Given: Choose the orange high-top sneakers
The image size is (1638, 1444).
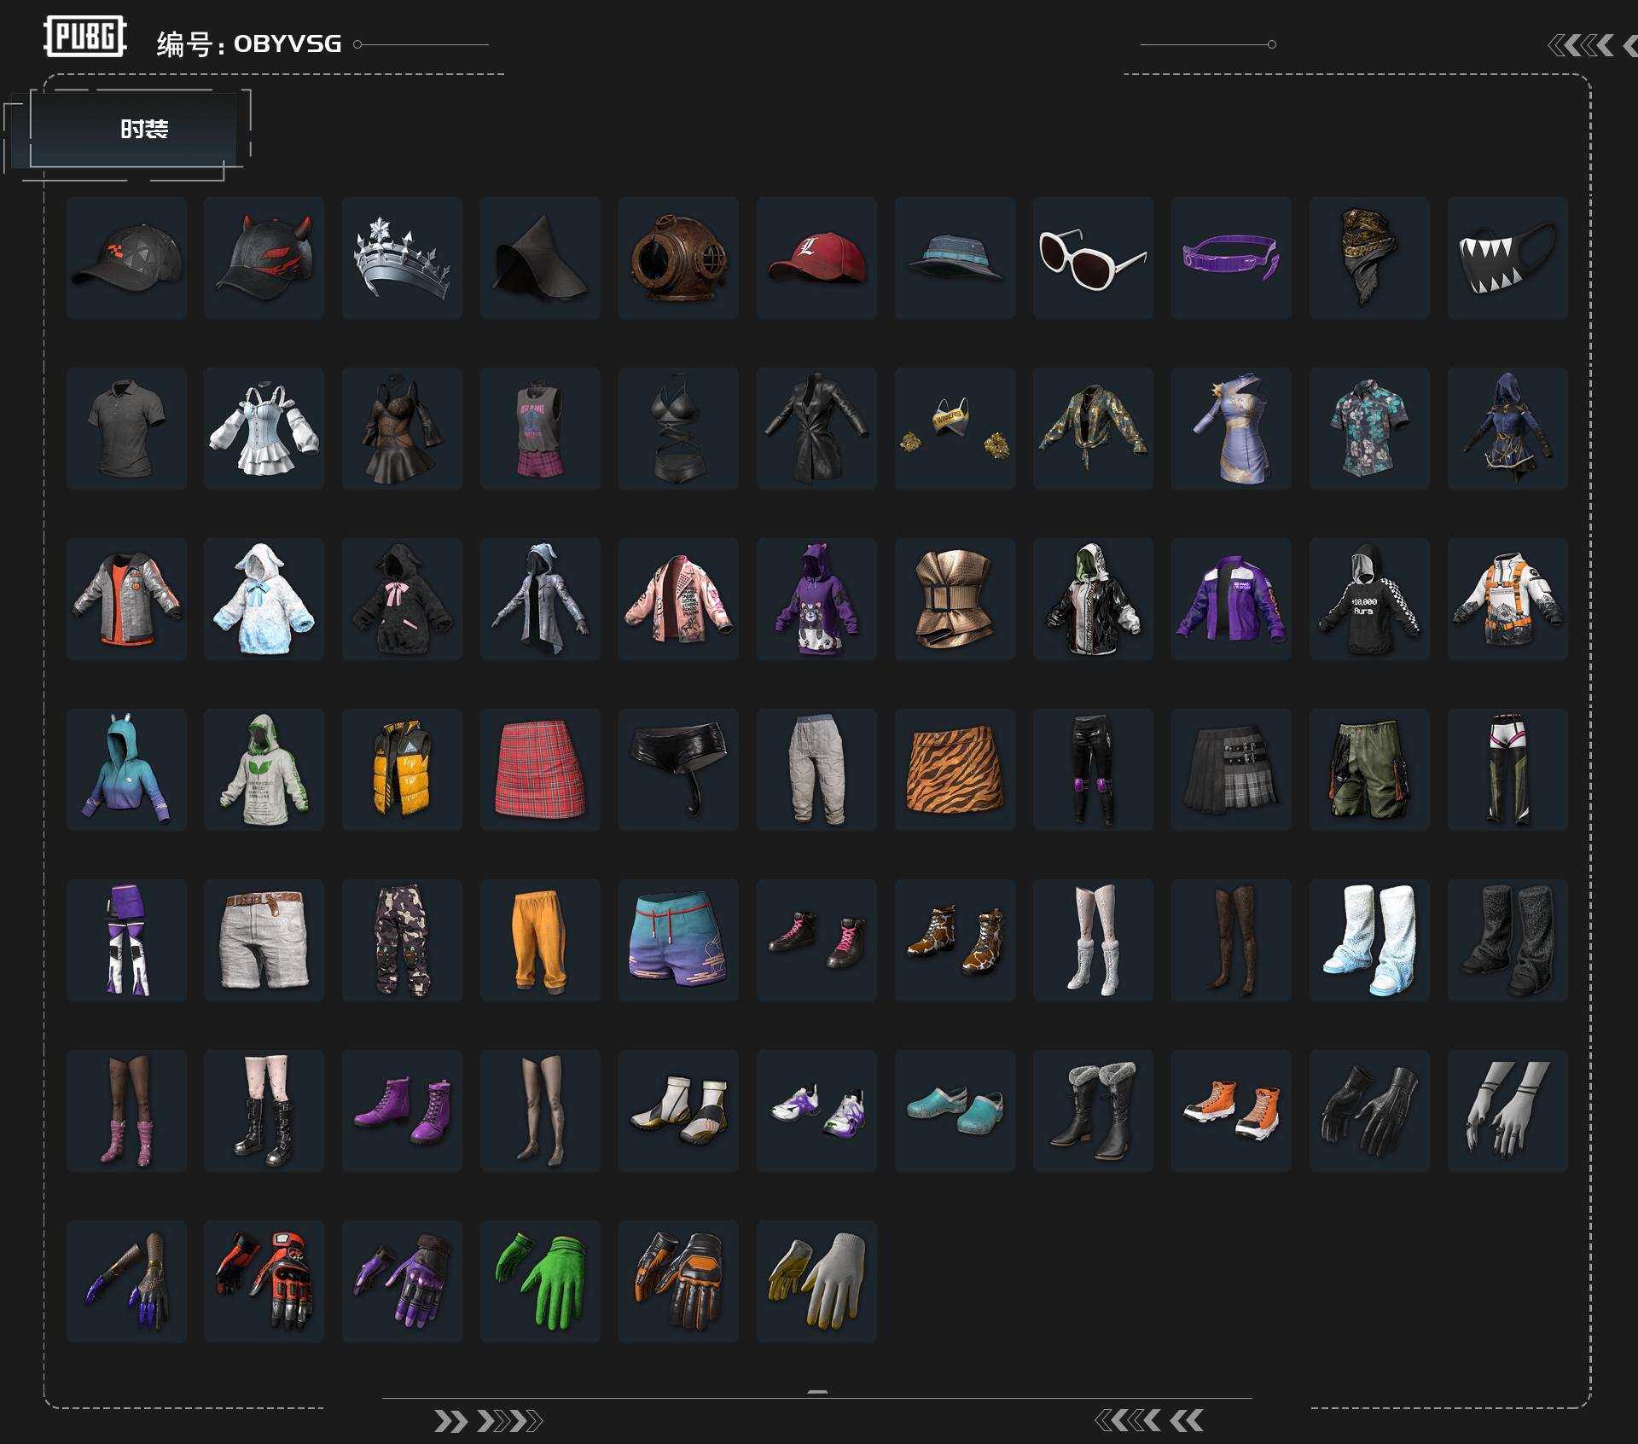Looking at the screenshot, I should click(x=1231, y=1111).
